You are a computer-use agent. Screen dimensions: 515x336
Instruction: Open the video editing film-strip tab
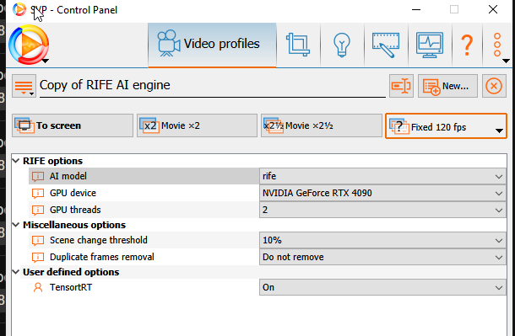(x=386, y=45)
